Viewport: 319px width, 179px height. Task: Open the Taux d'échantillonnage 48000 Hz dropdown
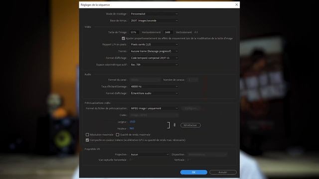(154, 87)
